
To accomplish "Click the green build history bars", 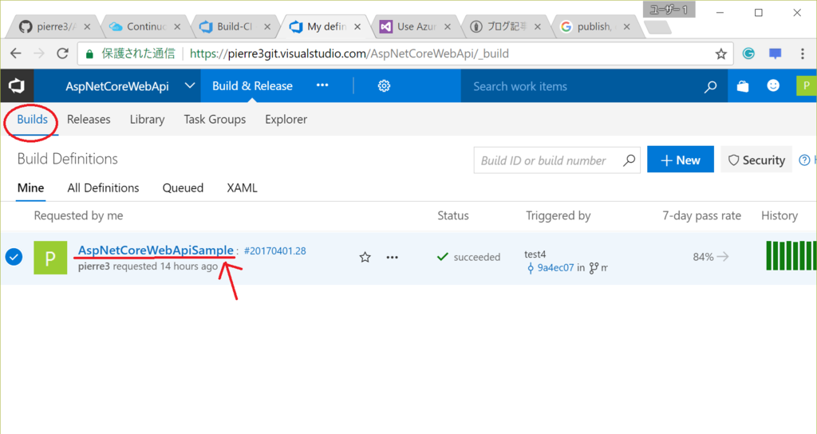I will 791,255.
